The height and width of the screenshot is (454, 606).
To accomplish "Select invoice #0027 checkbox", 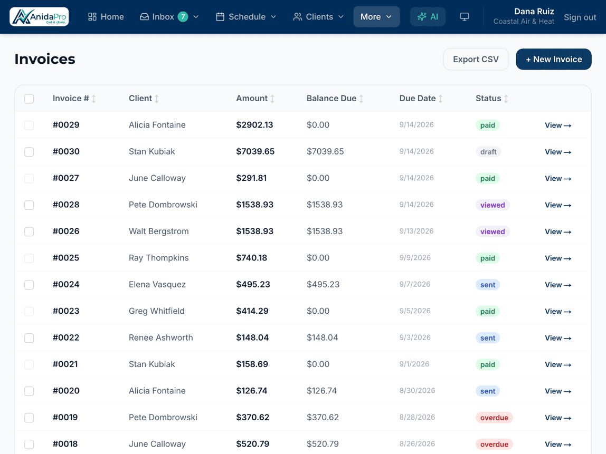I will pyautogui.click(x=29, y=178).
